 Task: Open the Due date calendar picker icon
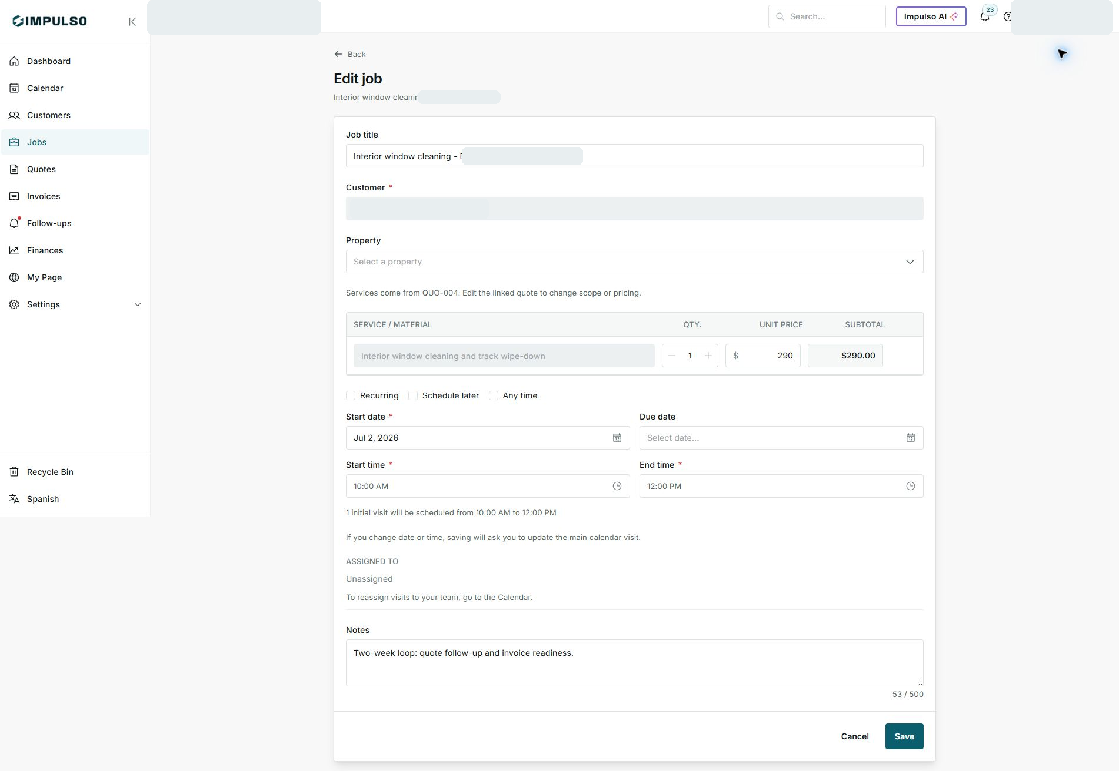pos(911,438)
